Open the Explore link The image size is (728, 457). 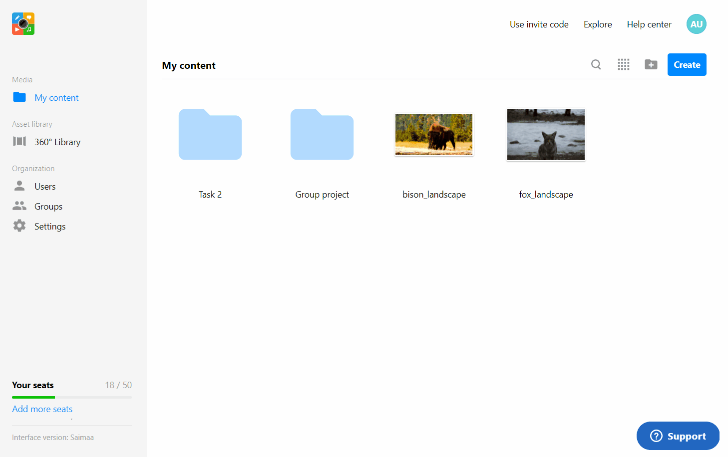coord(598,24)
